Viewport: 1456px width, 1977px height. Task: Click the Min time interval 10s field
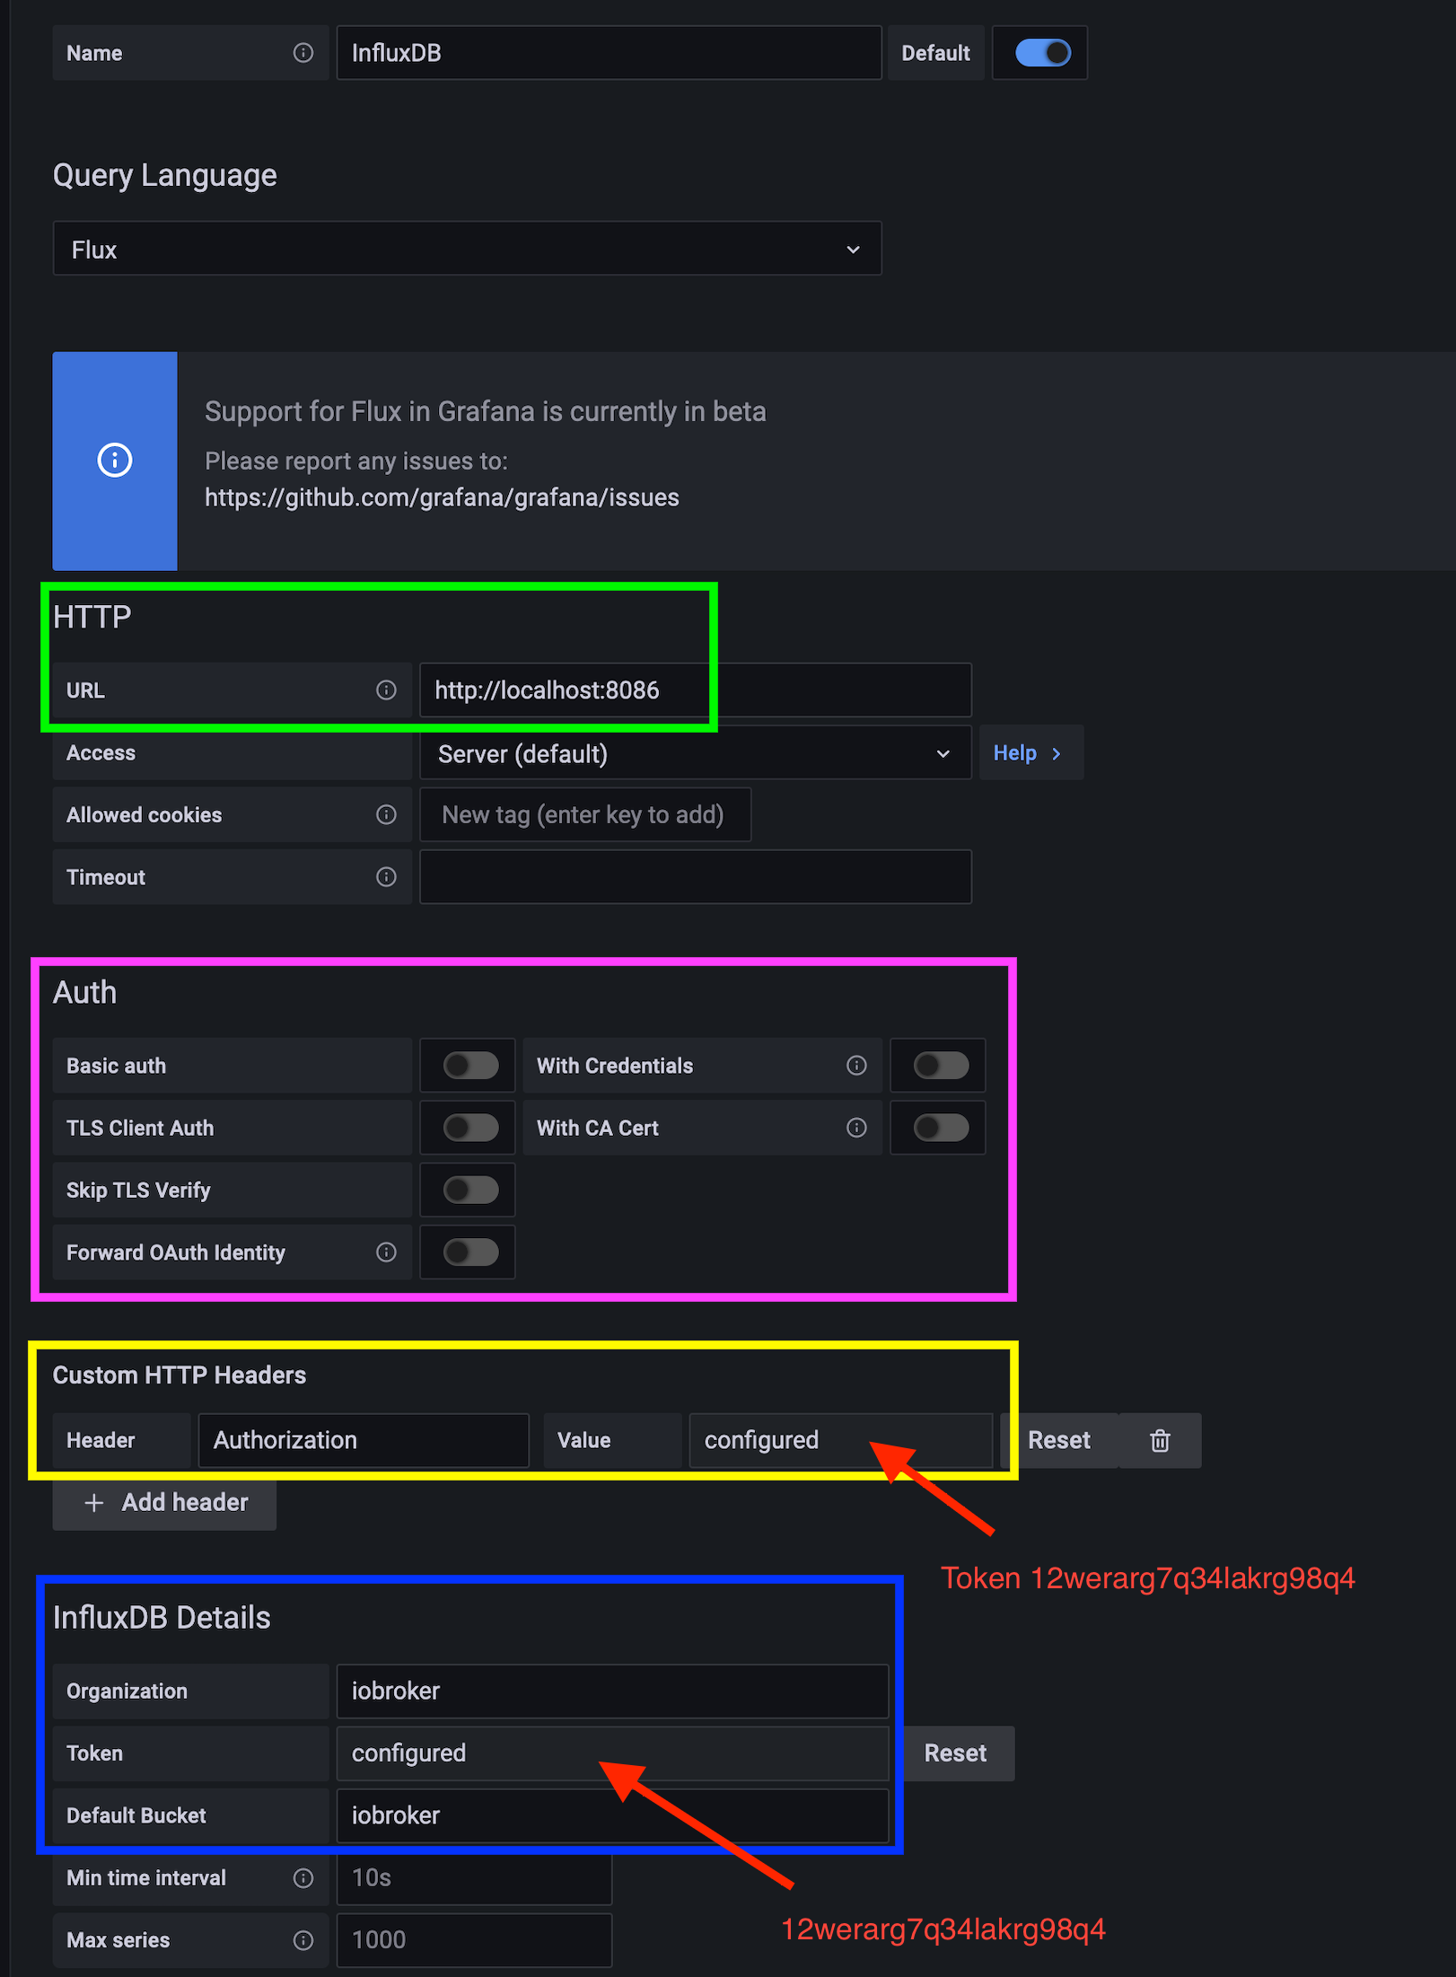click(x=474, y=1877)
